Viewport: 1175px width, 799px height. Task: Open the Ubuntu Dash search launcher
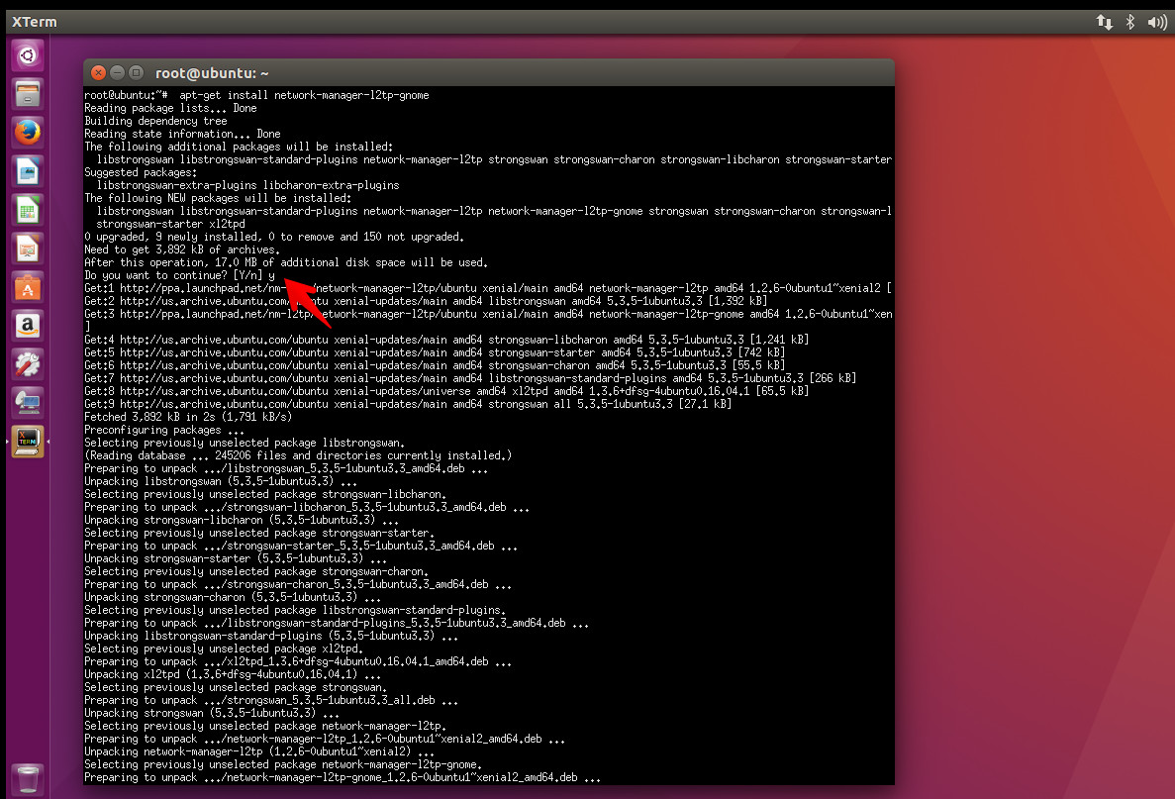pos(28,55)
